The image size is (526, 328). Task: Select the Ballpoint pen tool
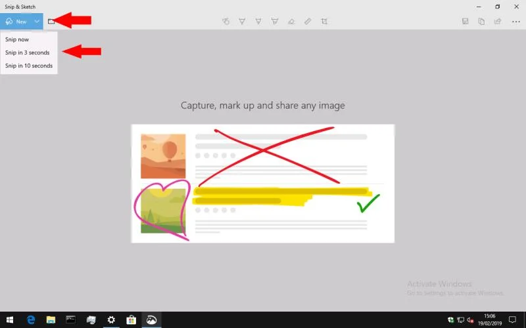coord(242,22)
